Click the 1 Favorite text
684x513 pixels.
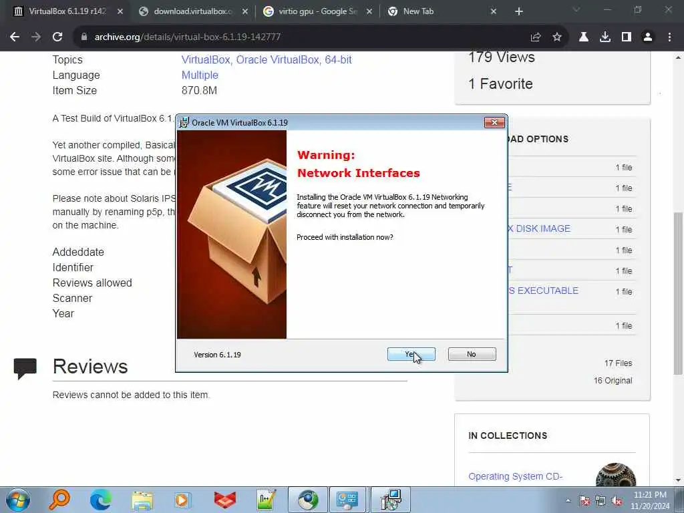(500, 83)
